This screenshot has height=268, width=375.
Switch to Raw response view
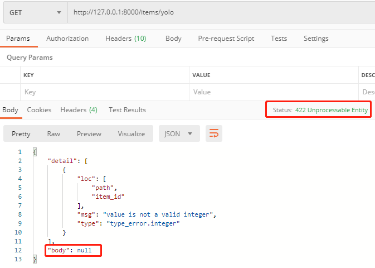[53, 134]
